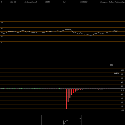The width and height of the screenshot is (125, 125).
Task: Click the '-20' label on MR axis
Action: (122, 94)
